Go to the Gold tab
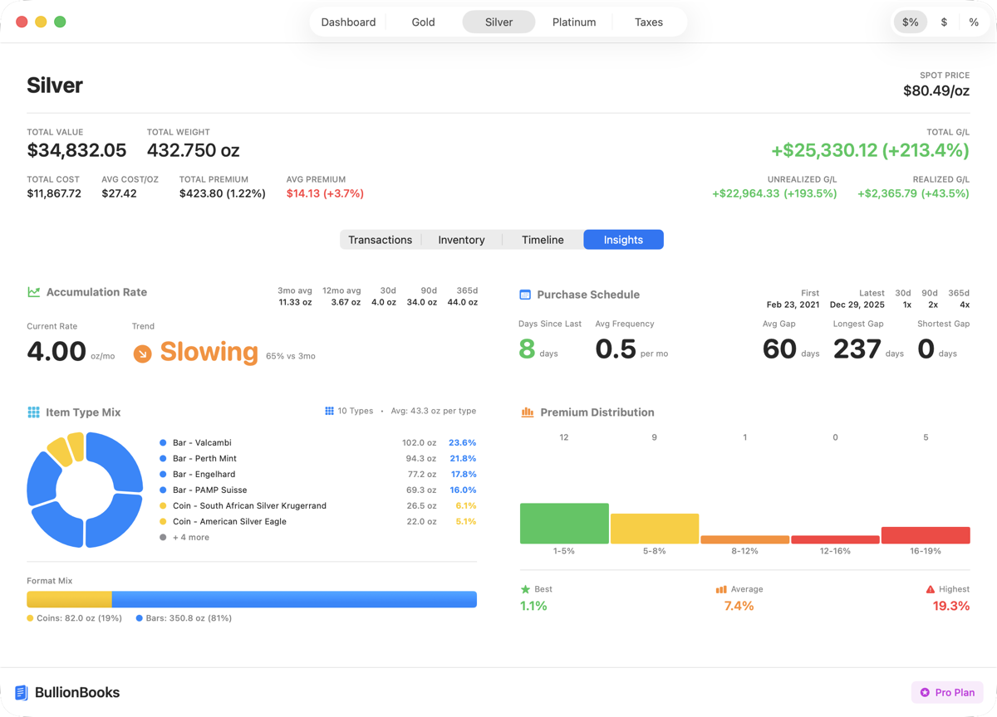 pyautogui.click(x=423, y=22)
